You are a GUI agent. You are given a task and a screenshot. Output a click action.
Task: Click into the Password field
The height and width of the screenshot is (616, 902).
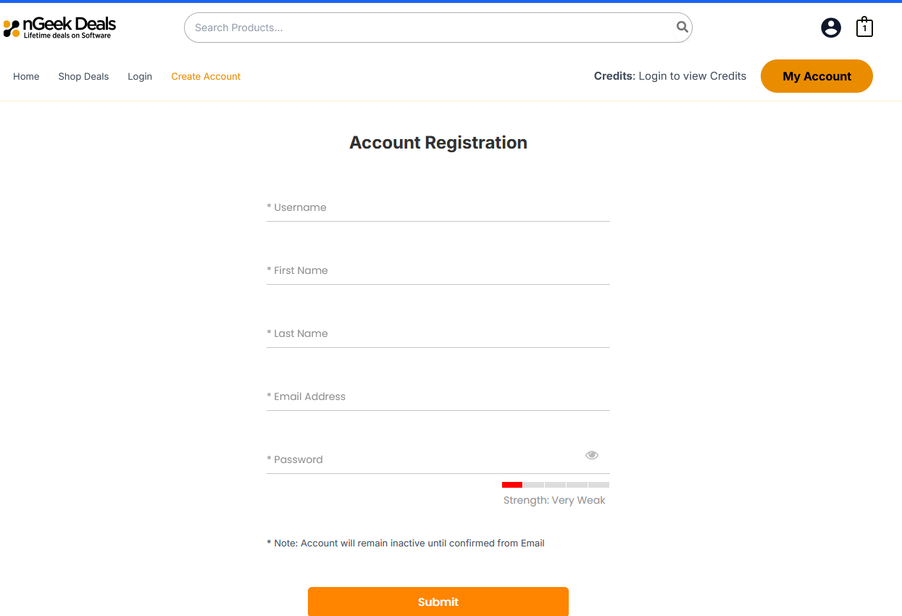424,459
